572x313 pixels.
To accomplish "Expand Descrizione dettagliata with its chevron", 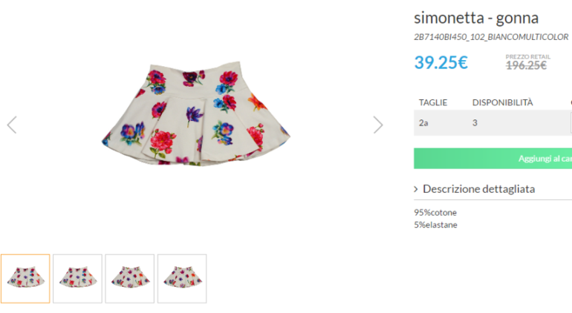I will click(x=416, y=189).
